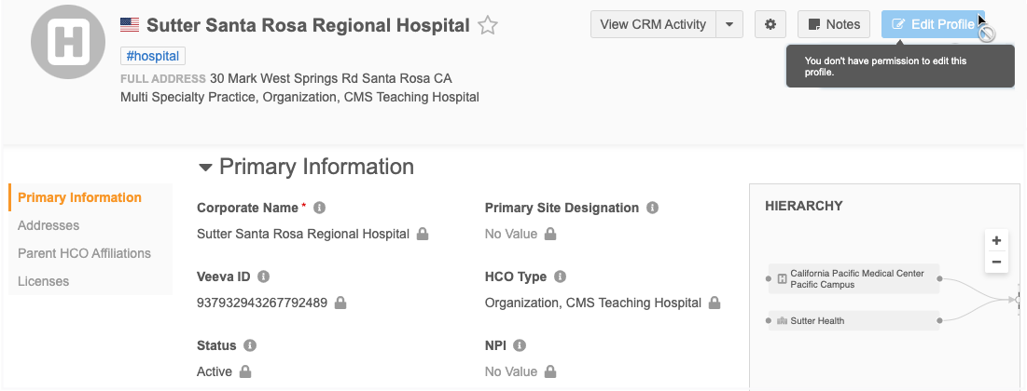The width and height of the screenshot is (1027, 391).
Task: Favorite the hospital with the star icon
Action: click(x=487, y=26)
